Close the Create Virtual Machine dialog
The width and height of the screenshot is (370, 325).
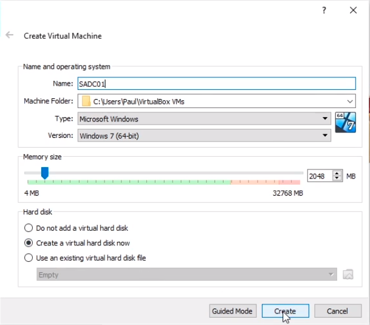pyautogui.click(x=353, y=10)
